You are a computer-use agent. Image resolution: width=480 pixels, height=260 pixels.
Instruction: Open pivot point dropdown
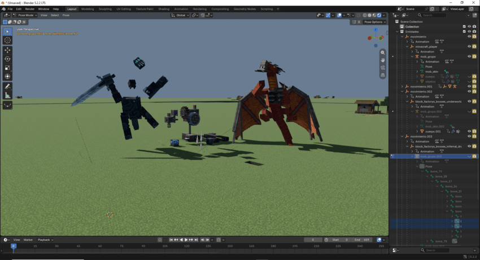[195, 15]
